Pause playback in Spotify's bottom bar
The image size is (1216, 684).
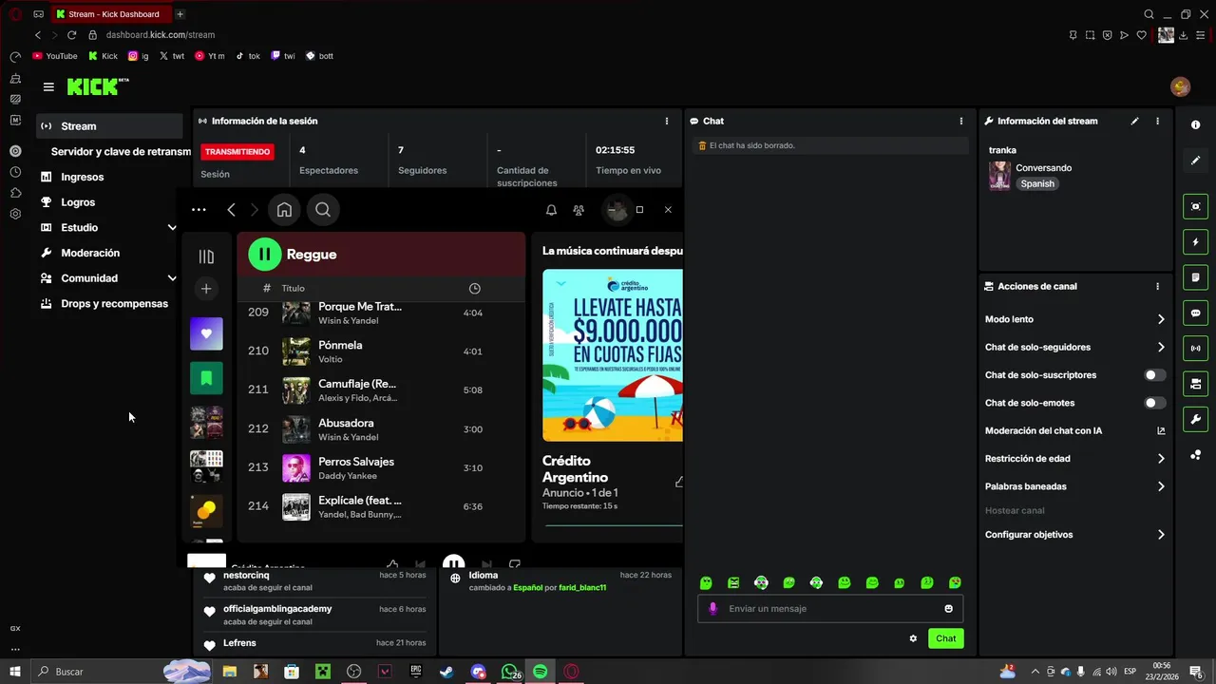[454, 562]
